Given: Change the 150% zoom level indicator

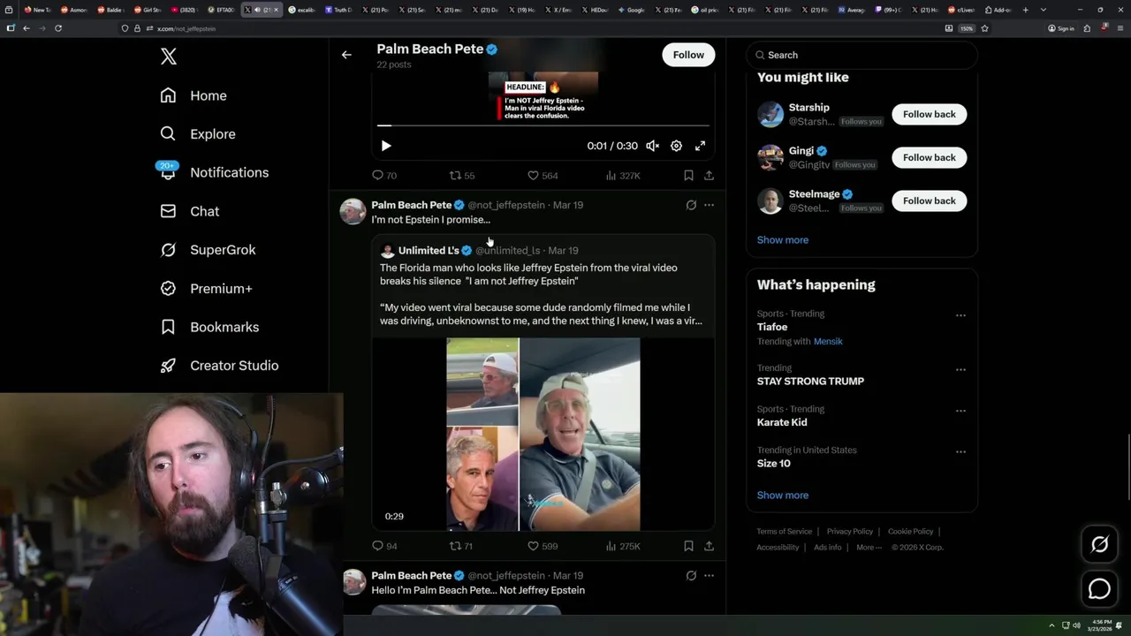Looking at the screenshot, I should (967, 28).
